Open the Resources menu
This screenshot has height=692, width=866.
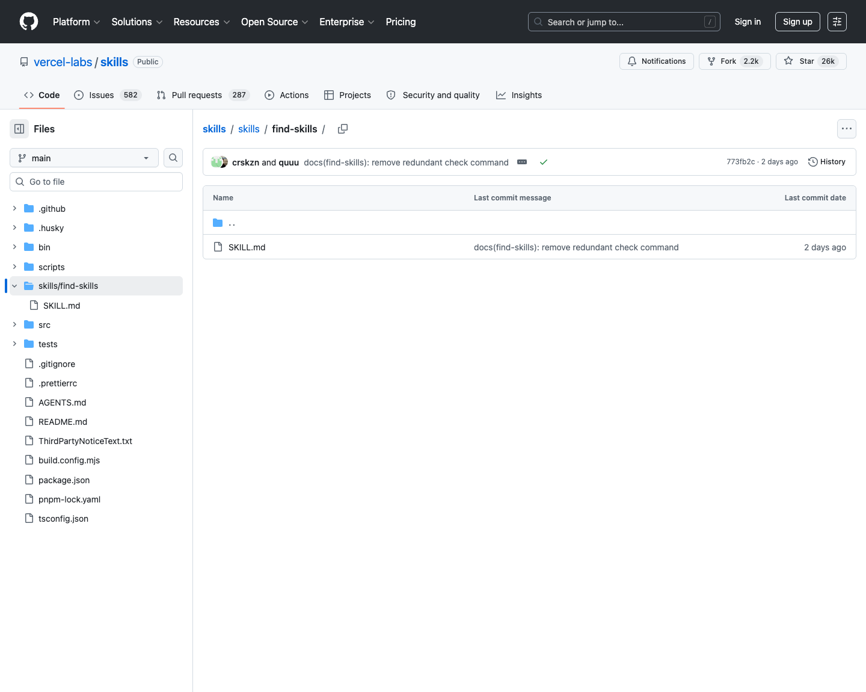tap(201, 22)
